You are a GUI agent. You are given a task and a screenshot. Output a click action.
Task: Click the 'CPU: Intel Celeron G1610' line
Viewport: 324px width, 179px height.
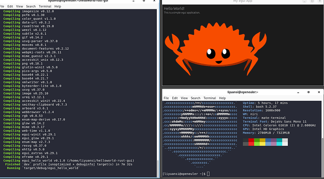(279, 126)
